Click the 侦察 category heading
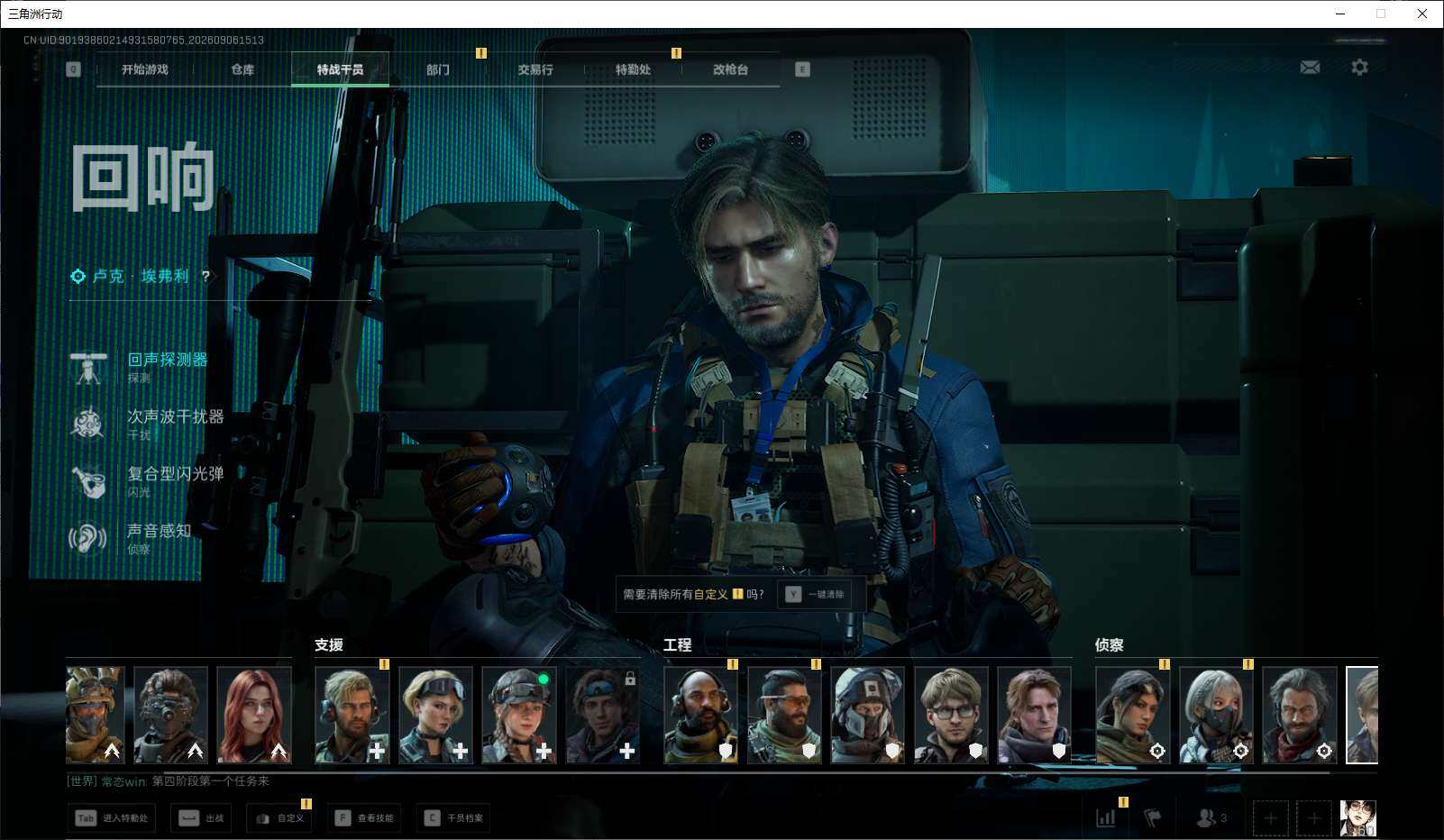 [x=1110, y=645]
